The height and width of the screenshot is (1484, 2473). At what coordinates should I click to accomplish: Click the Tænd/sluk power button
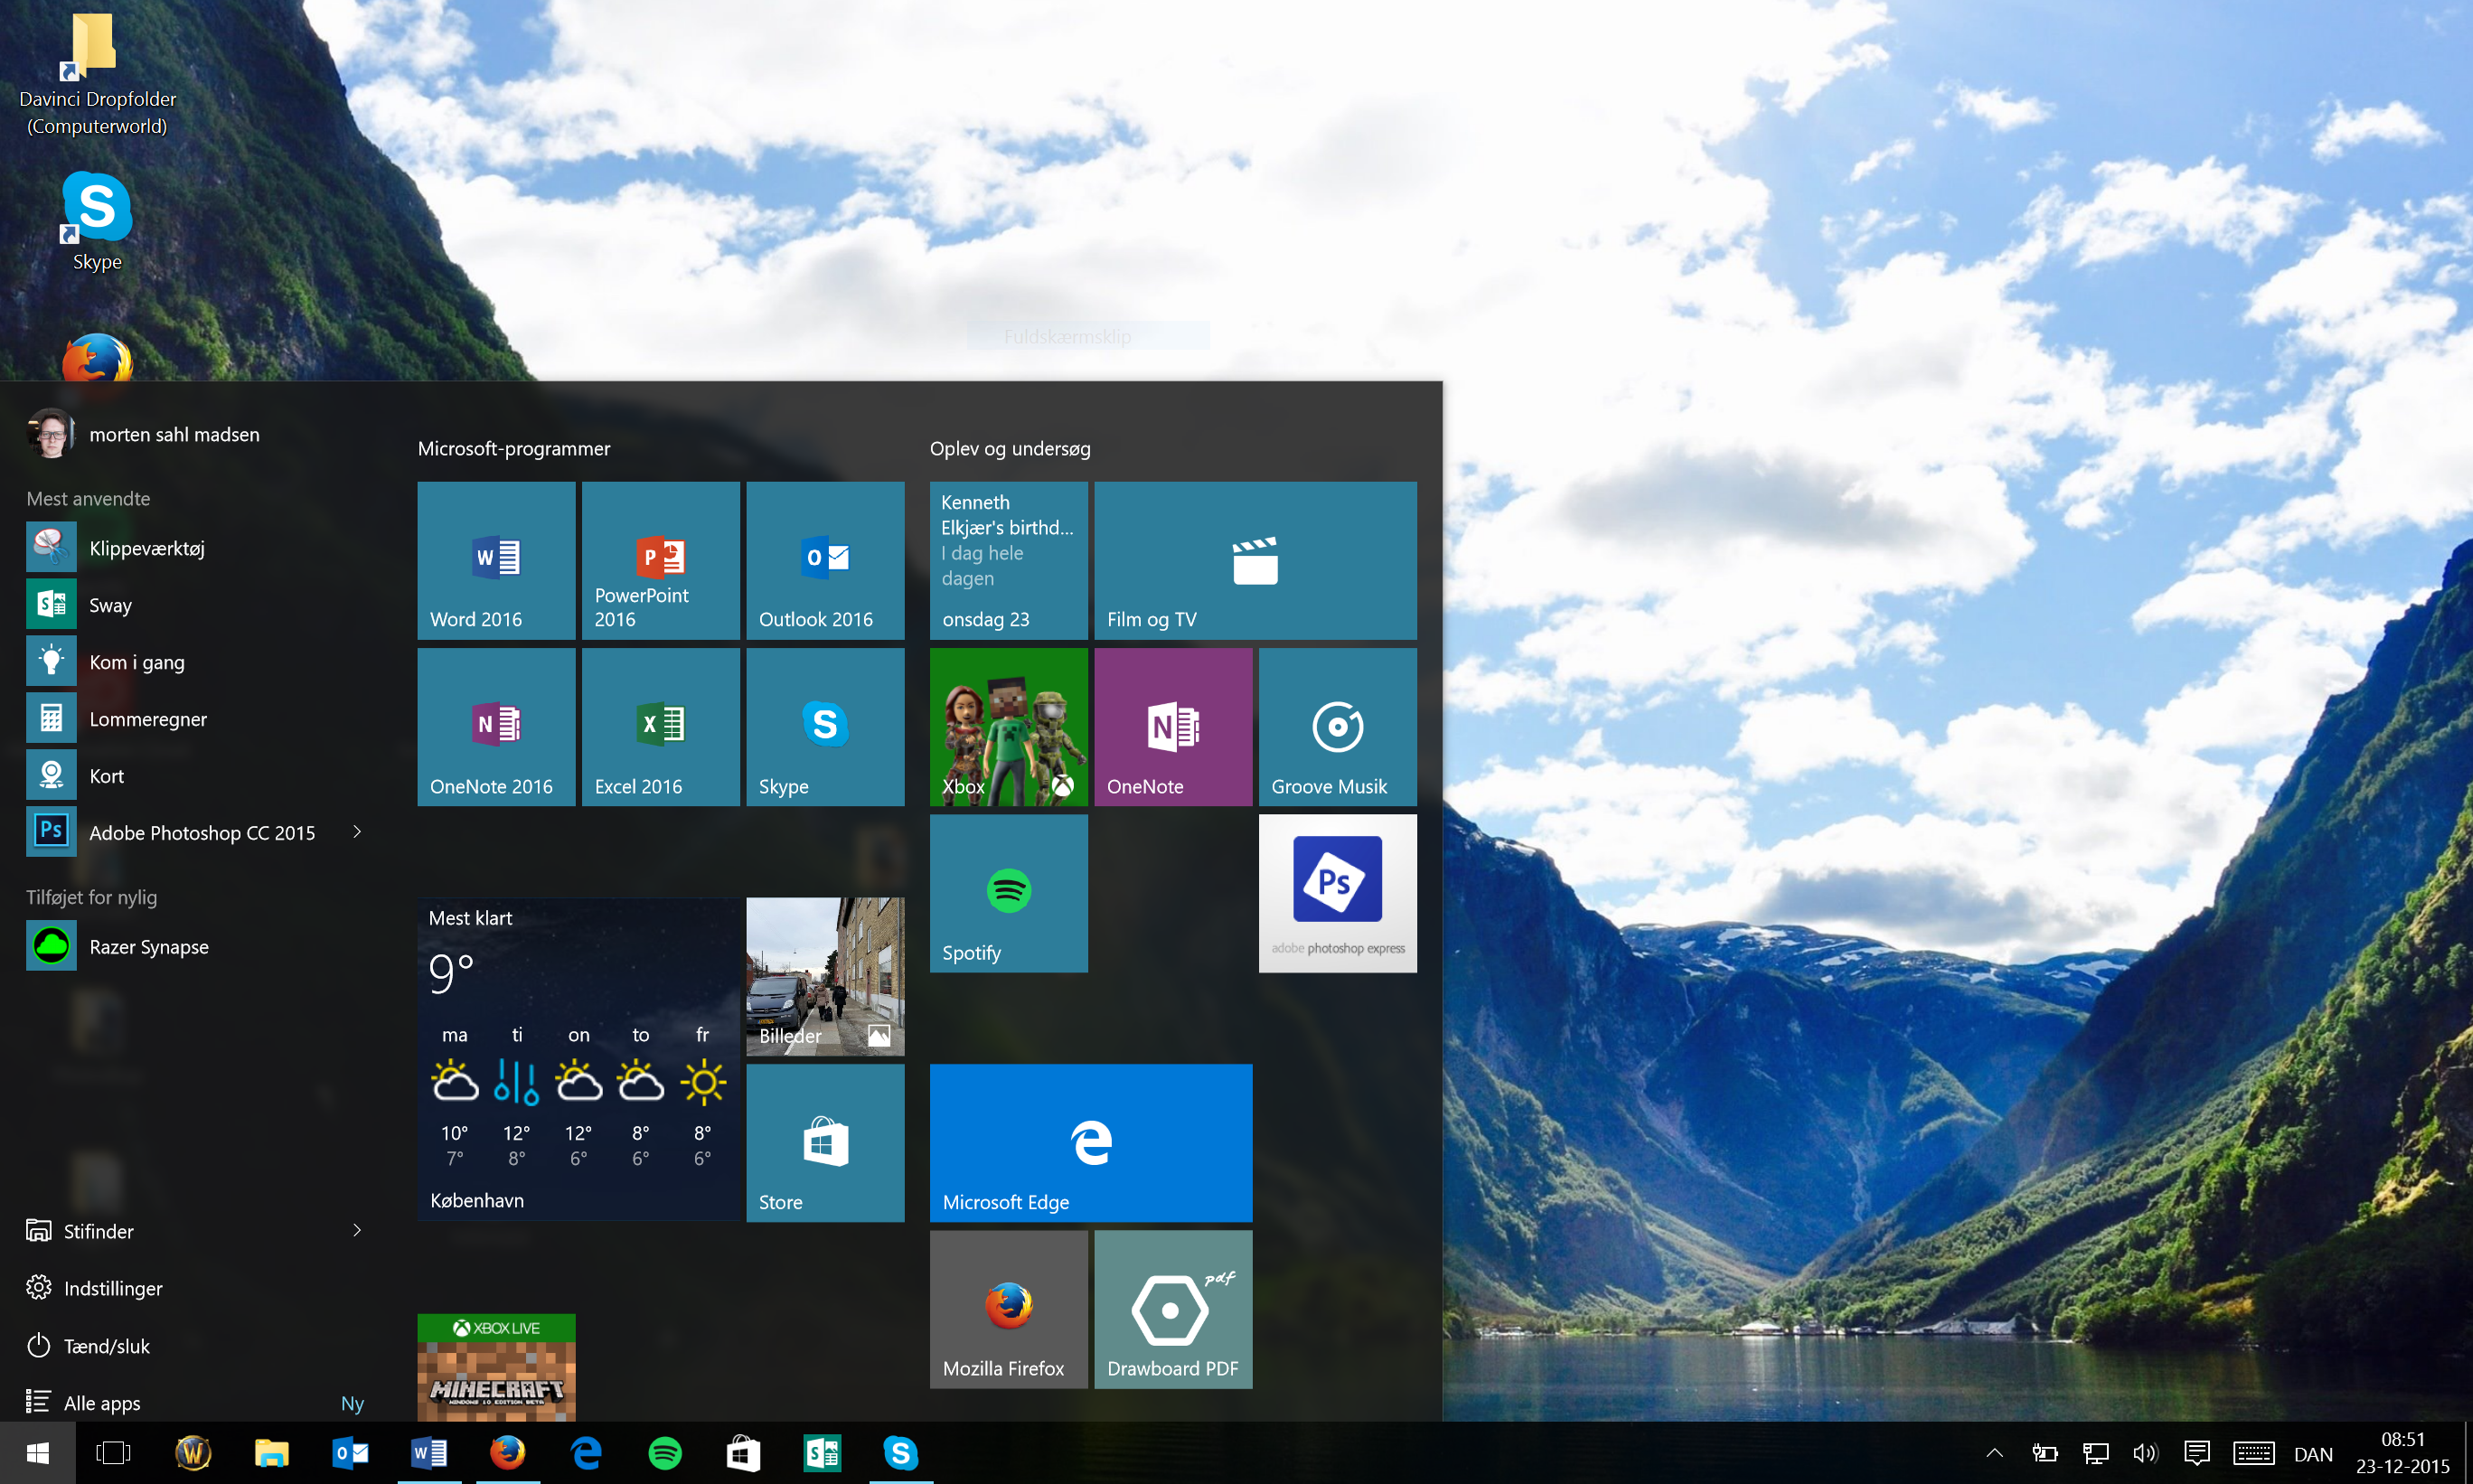(x=106, y=1346)
